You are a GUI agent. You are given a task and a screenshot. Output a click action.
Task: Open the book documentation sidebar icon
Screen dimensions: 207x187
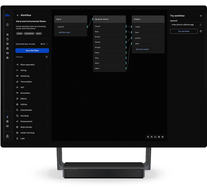coord(7,126)
